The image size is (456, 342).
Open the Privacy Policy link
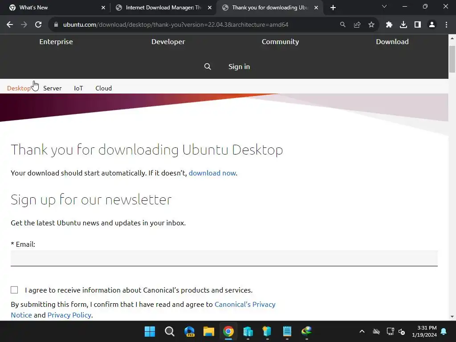[69, 315]
